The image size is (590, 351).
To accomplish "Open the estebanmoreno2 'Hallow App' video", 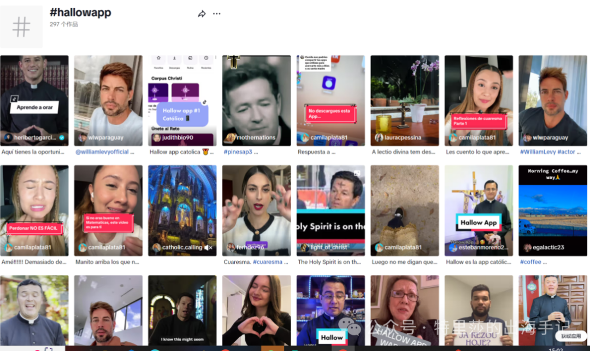I will pyautogui.click(x=479, y=210).
